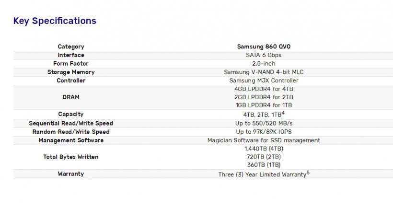Click the DRAM row label
This screenshot has height=207, width=393.
71,97
